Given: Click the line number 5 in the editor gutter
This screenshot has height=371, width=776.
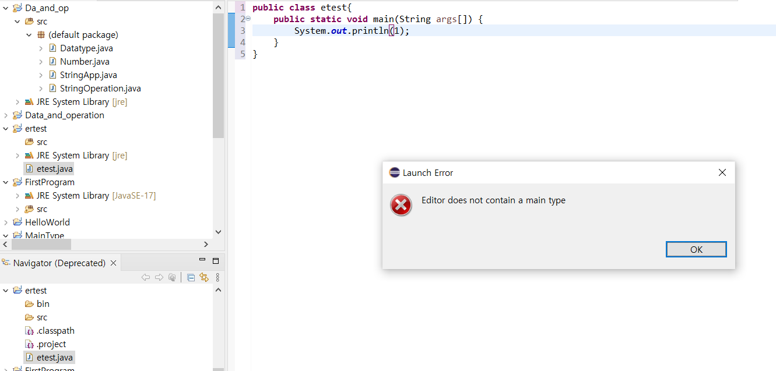Looking at the screenshot, I should click(243, 54).
